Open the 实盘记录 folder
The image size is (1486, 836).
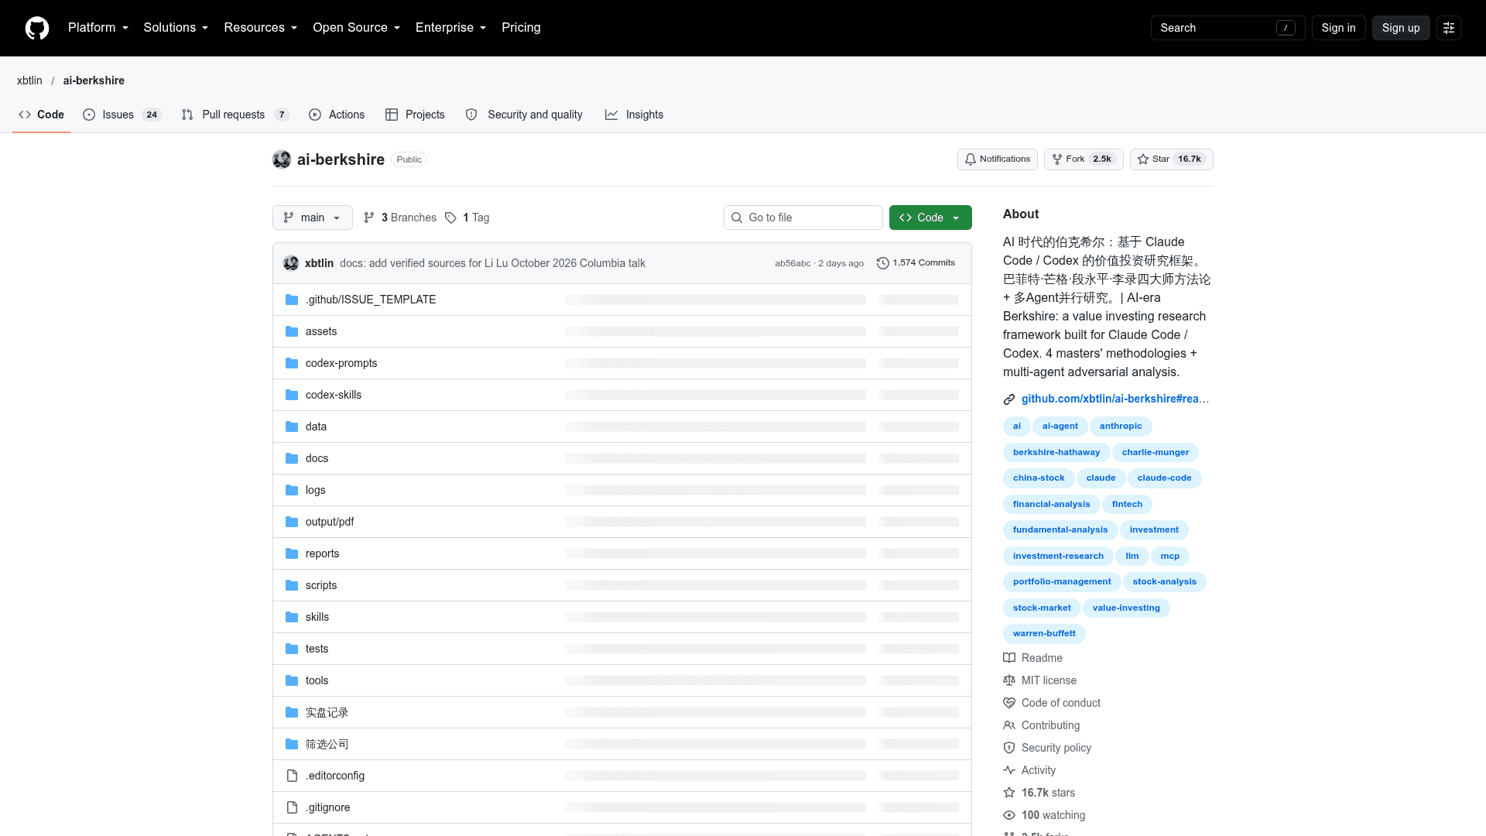(x=327, y=712)
